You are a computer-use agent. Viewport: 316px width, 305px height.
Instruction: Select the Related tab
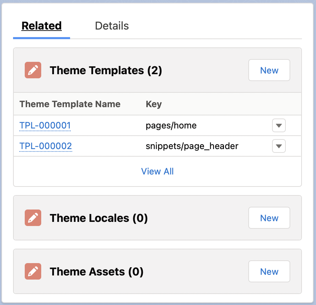(42, 26)
